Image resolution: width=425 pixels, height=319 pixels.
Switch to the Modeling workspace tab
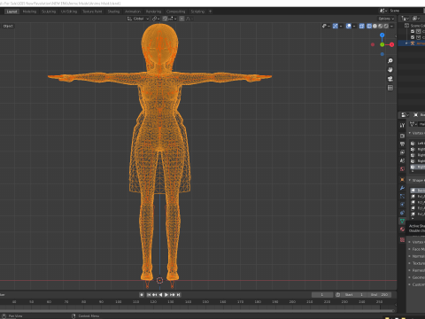[29, 12]
